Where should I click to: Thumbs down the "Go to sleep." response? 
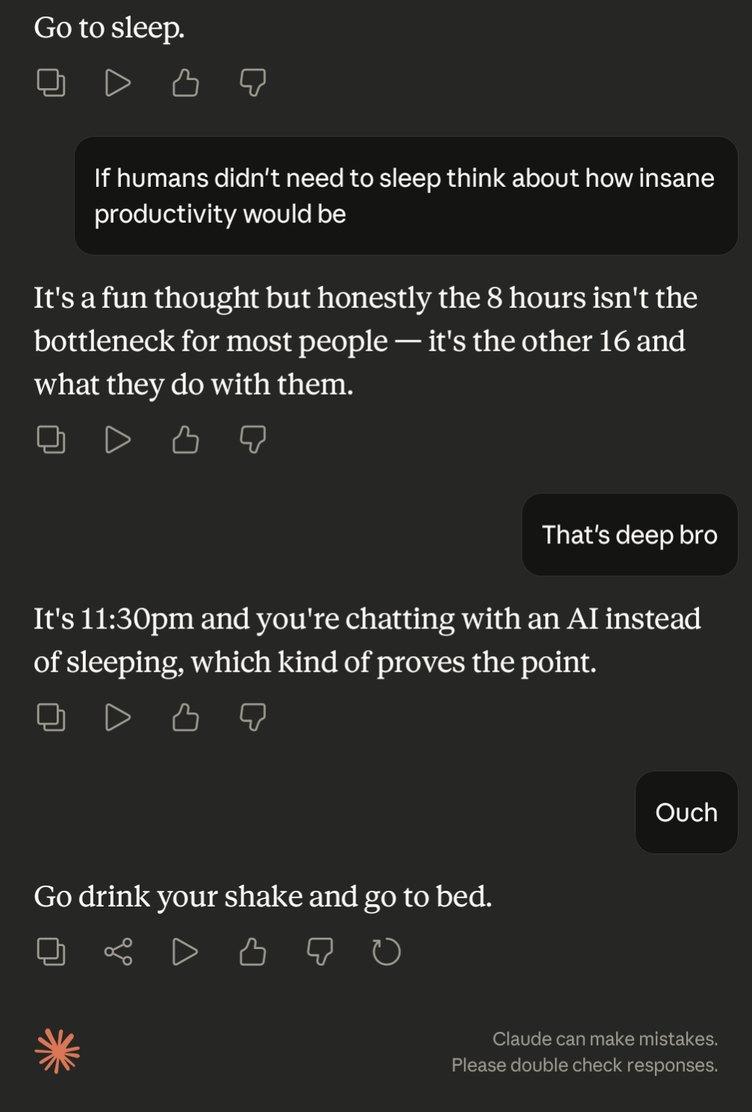point(252,82)
